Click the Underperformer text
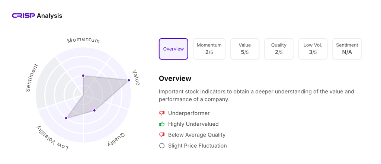Image resolution: width=381 pixels, height=164 pixels. 189,113
